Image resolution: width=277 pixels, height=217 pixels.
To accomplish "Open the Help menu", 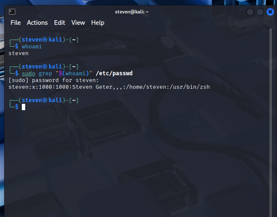I will [97, 23].
